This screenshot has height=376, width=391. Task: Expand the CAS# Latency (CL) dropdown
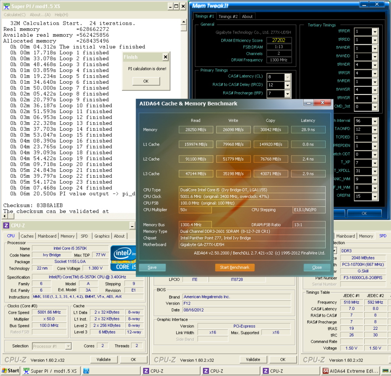tap(287, 77)
